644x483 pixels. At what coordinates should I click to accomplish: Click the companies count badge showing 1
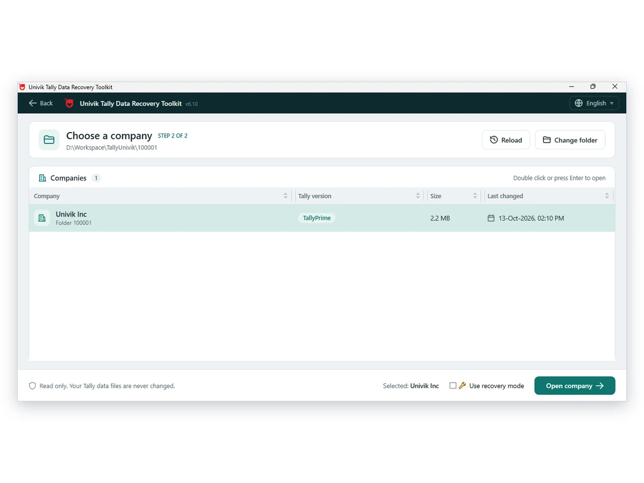pos(96,178)
